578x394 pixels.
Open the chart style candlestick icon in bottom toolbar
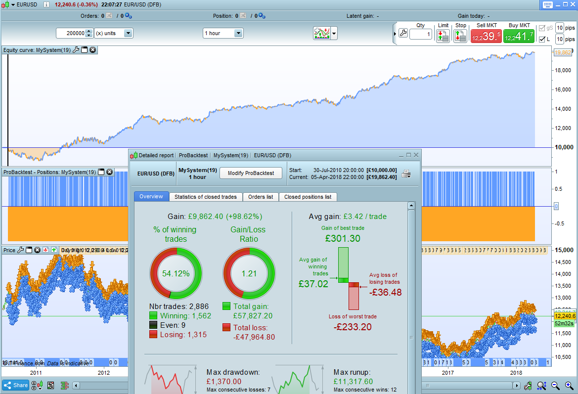37,386
